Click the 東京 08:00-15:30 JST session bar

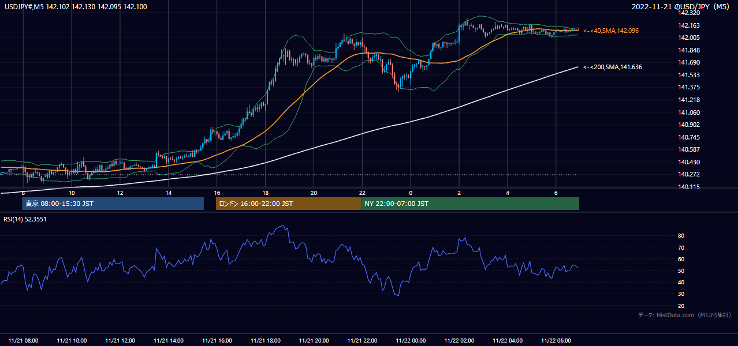113,204
